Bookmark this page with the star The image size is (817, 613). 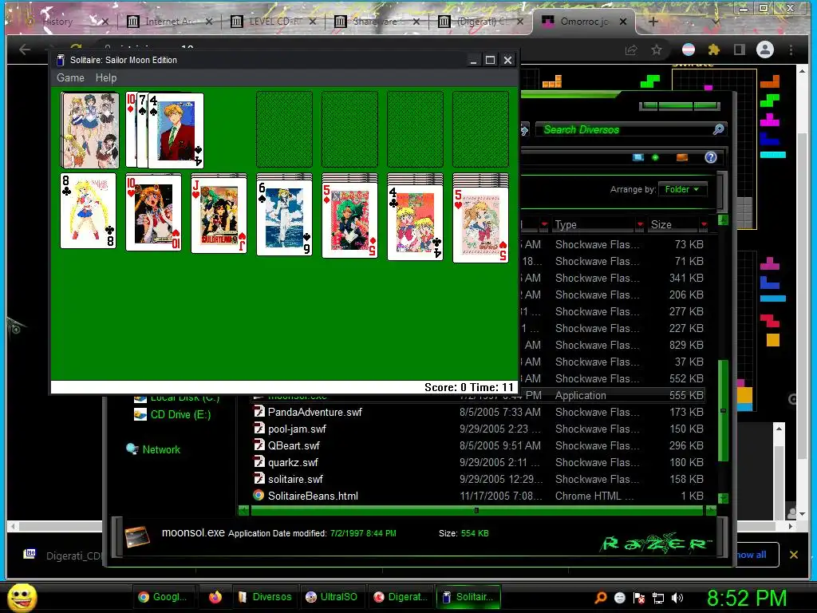click(657, 50)
